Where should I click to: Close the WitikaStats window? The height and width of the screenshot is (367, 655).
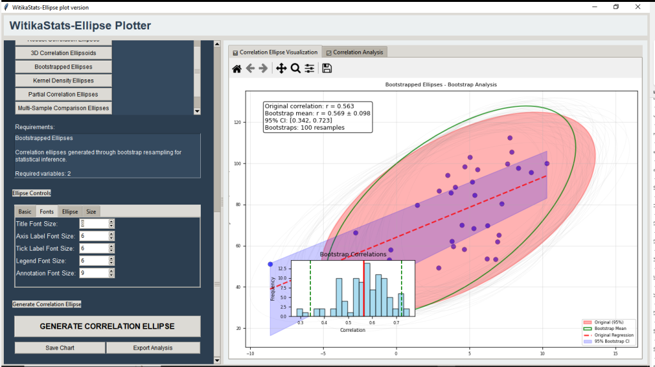[x=638, y=6]
